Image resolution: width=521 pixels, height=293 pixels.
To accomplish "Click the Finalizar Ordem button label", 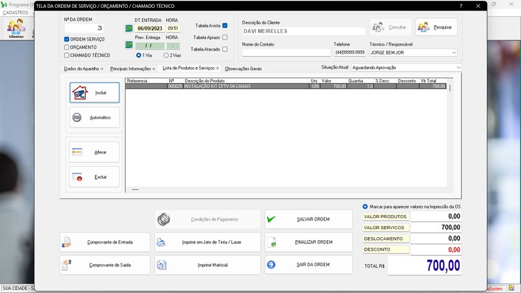I will click(314, 242).
